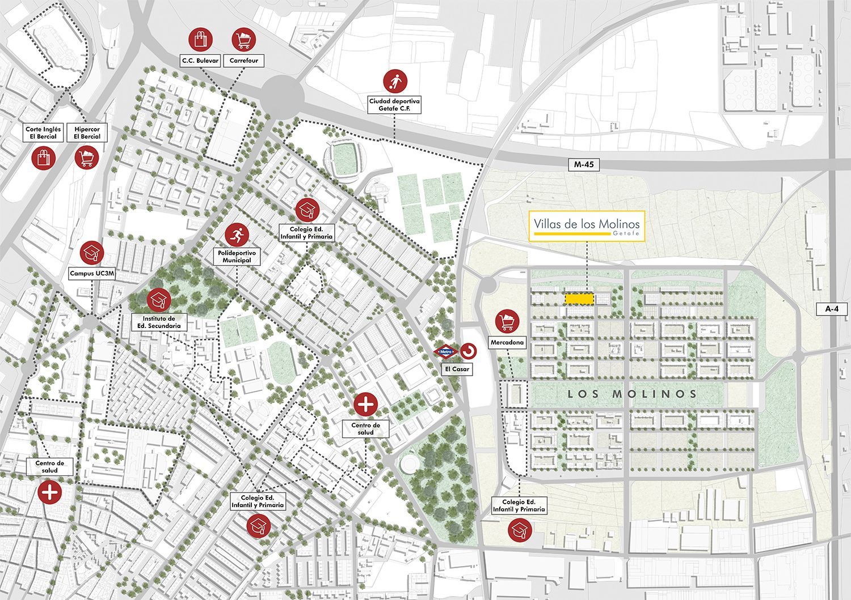Click the Metro diamond logo
This screenshot has width=851, height=600.
pos(446,352)
